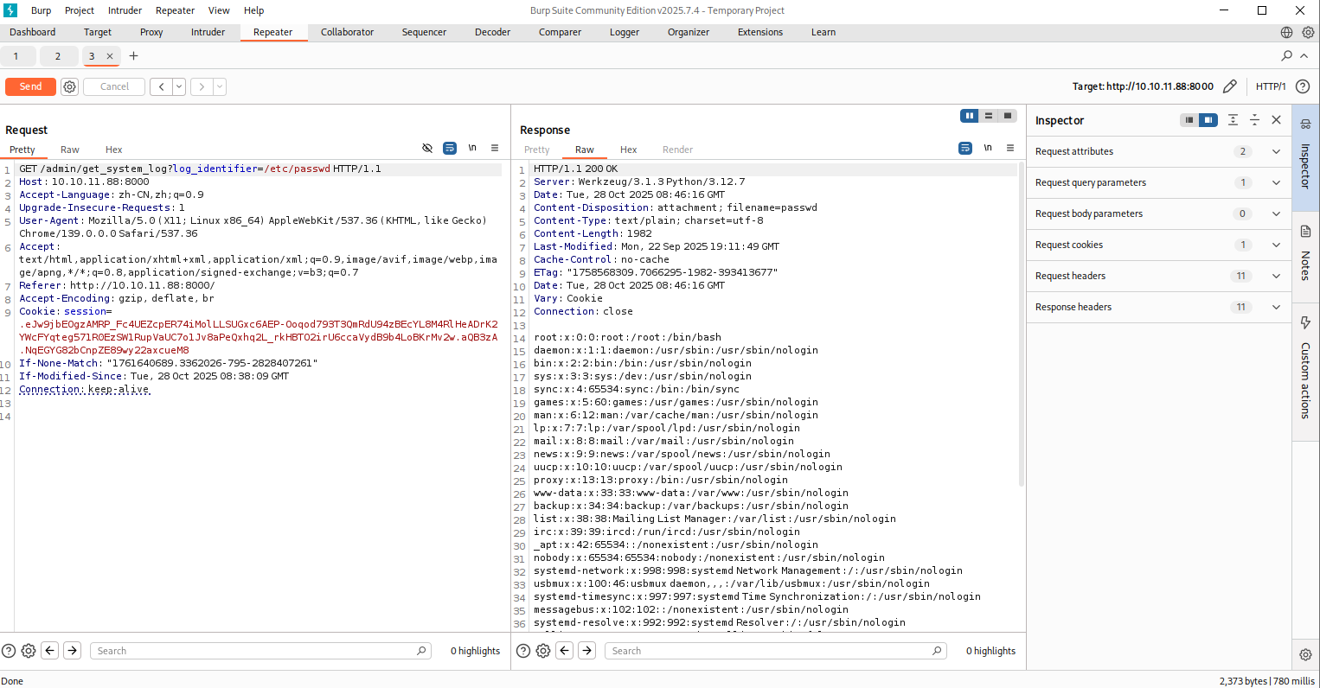Go forward to next request arrow

[202, 86]
